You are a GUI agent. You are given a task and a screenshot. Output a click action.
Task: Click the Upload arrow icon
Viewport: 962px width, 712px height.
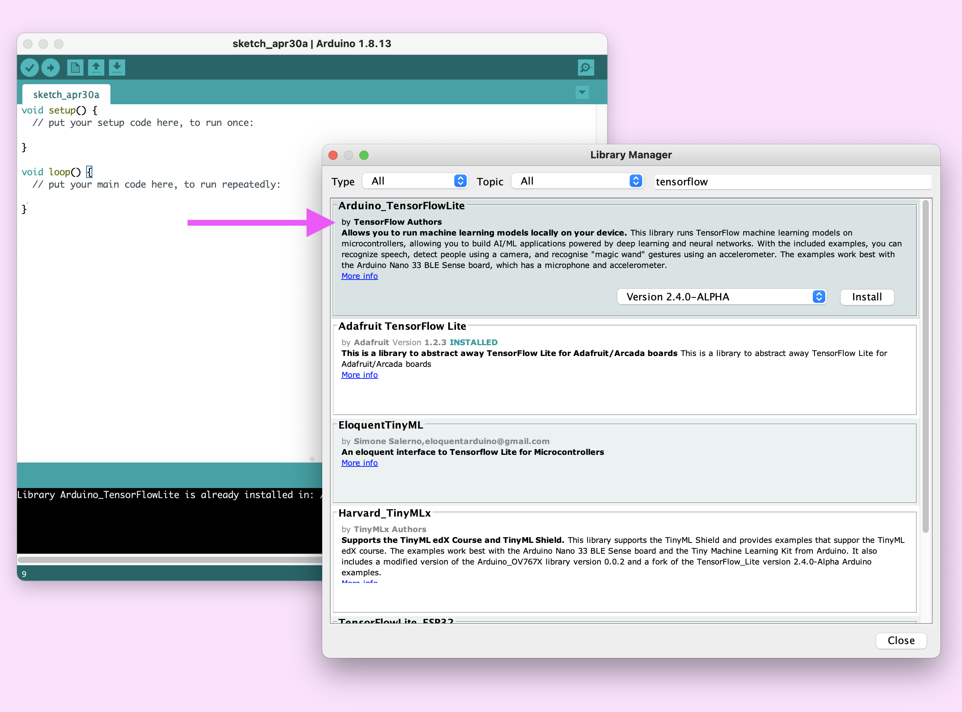coord(51,68)
